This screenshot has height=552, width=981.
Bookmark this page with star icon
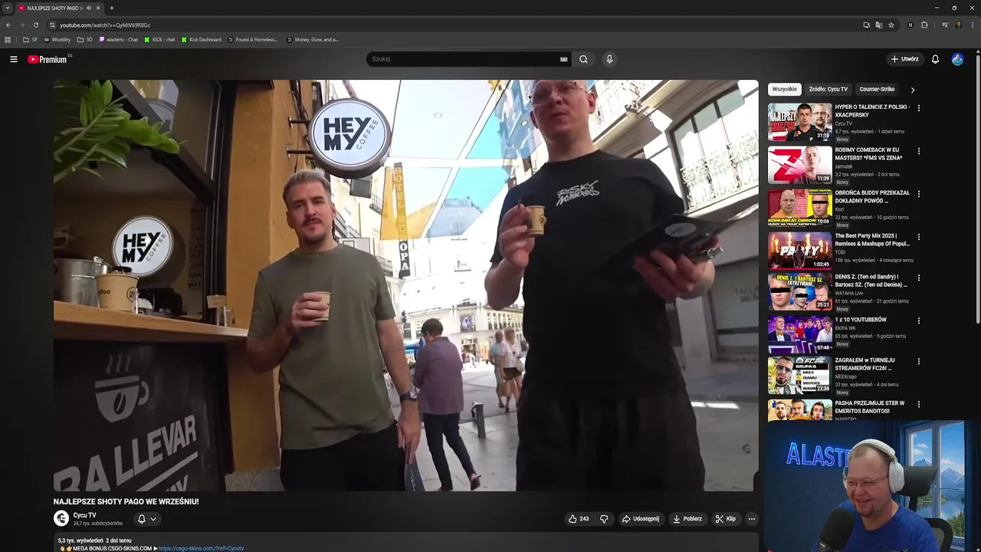891,25
